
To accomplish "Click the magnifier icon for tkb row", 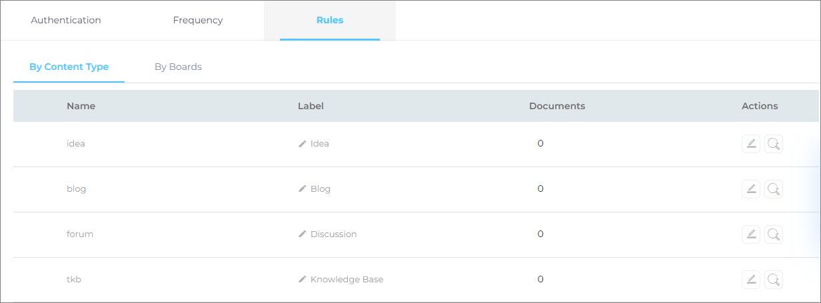I will [x=773, y=280].
